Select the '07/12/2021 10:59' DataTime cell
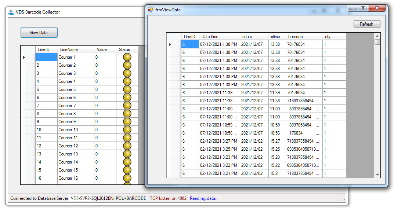The image size is (394, 209). point(219,125)
